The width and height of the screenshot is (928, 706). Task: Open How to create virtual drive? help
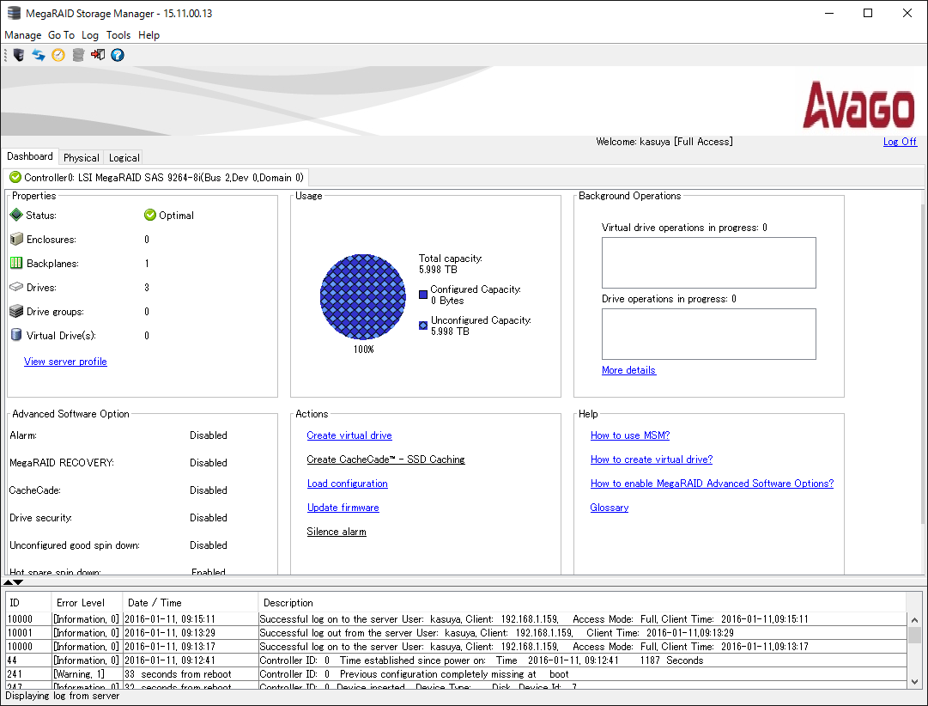tap(652, 460)
